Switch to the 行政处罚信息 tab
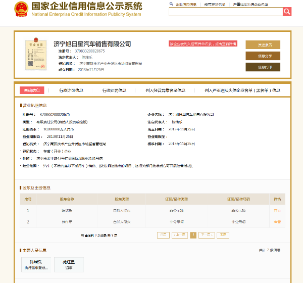Viewport: 303px width, 283px height. (114, 90)
